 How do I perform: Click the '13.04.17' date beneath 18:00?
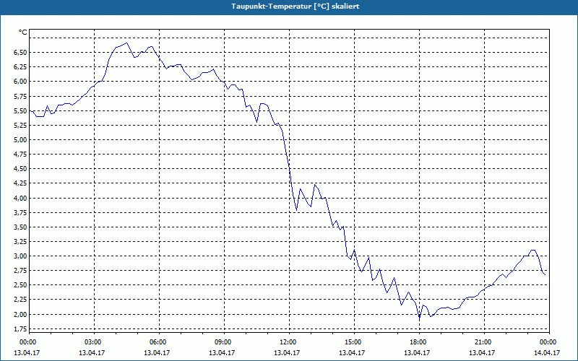[x=417, y=353]
